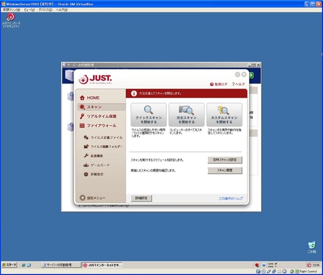This screenshot has height=275, width=323.
Task: Minimize the JUST security window
Action: tap(238, 75)
